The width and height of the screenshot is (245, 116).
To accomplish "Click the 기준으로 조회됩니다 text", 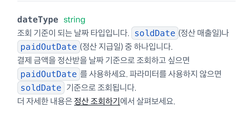I will 101,88.
